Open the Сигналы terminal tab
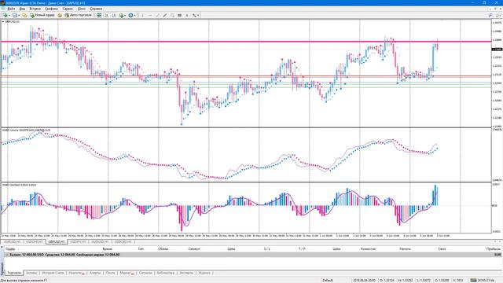Image resolution: width=503 pixels, height=283 pixels. pyautogui.click(x=145, y=273)
